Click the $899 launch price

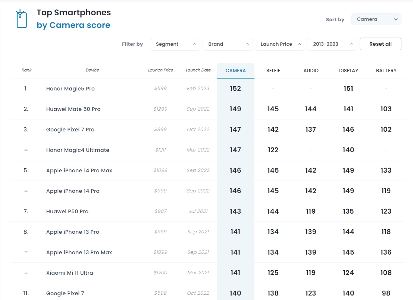pyautogui.click(x=160, y=130)
